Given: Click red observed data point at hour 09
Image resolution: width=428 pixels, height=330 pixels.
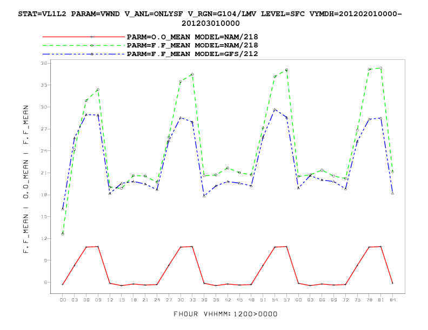Looking at the screenshot, I should click(x=98, y=246).
